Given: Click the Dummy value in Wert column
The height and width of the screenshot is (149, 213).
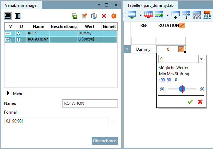Looking at the screenshot, I should pos(85,33).
